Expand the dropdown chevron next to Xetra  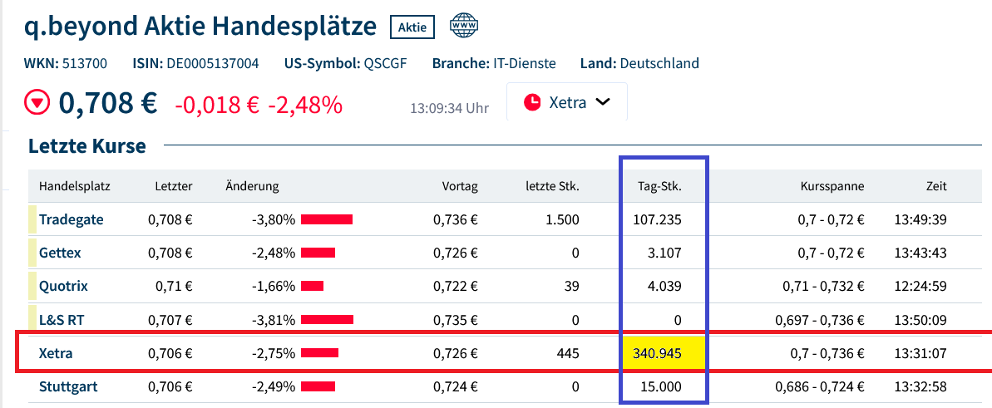(x=604, y=102)
